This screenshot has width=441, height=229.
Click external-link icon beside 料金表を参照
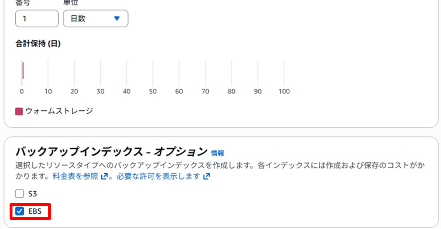[104, 176]
